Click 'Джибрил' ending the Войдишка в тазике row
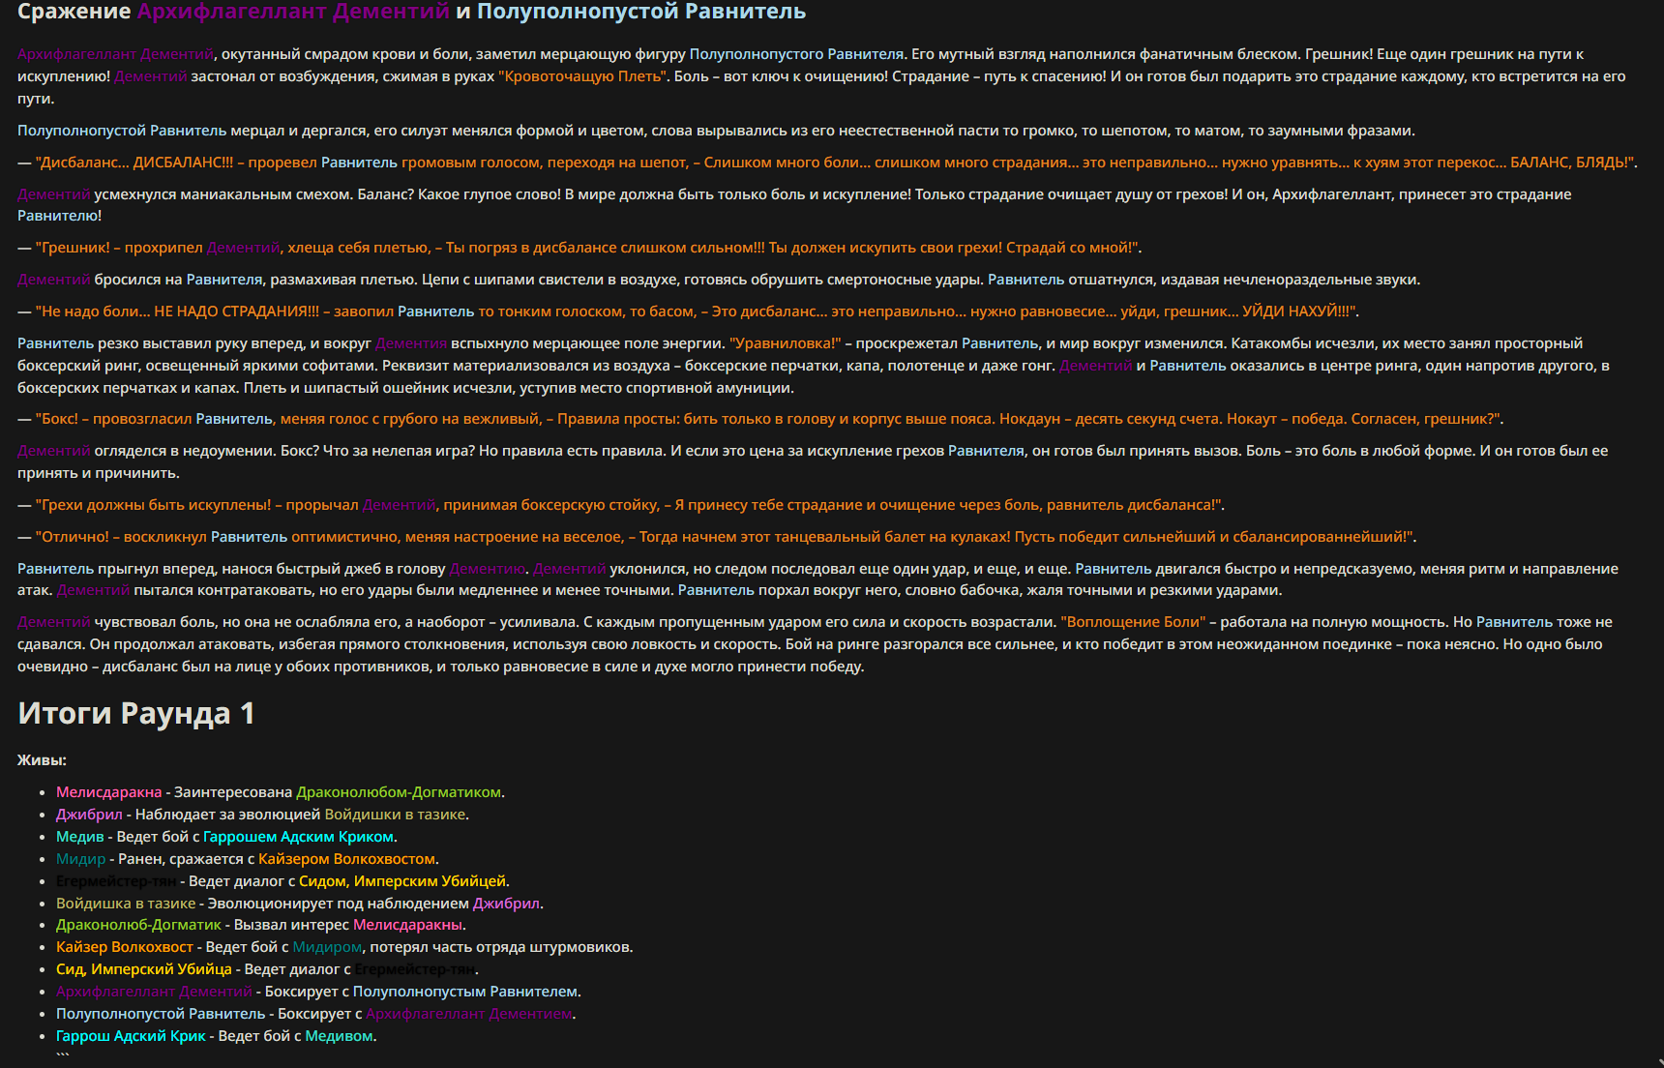The image size is (1664, 1068). coord(506,904)
